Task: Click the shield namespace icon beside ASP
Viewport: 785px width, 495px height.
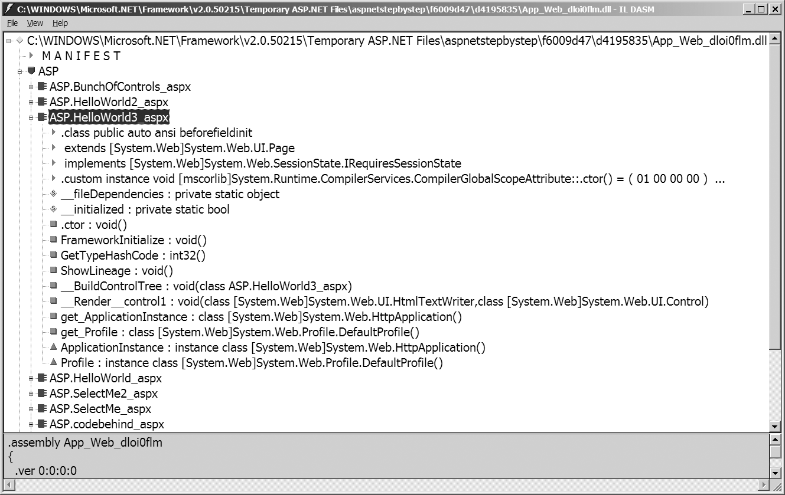Action: click(x=31, y=71)
